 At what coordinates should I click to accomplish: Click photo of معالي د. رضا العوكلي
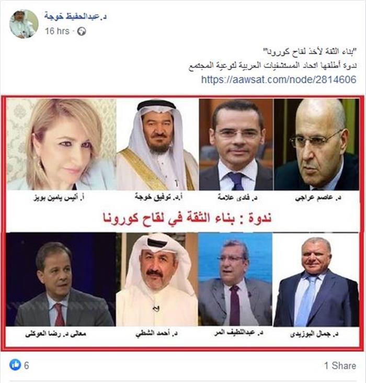coord(61,279)
